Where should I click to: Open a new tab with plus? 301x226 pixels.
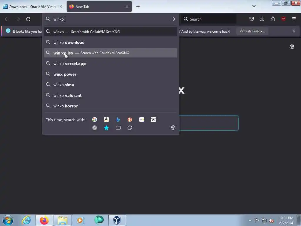click(138, 7)
